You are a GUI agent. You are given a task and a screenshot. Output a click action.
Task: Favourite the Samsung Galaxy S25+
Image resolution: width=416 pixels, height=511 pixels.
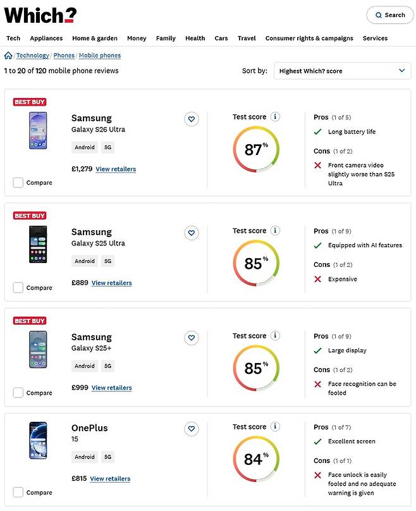click(x=192, y=338)
